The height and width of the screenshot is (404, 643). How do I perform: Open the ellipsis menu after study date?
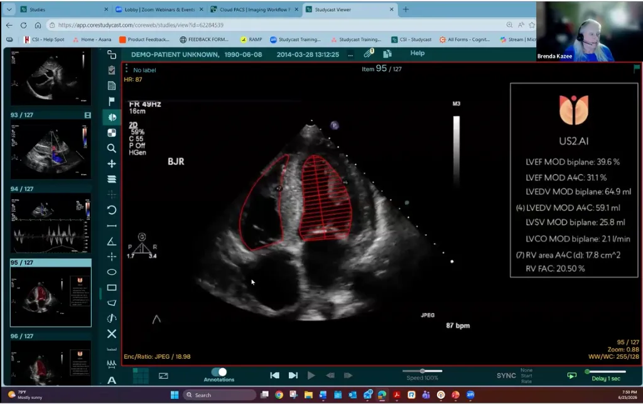point(350,55)
